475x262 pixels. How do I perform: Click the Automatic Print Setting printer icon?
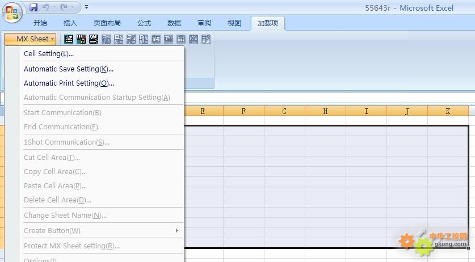click(x=93, y=39)
